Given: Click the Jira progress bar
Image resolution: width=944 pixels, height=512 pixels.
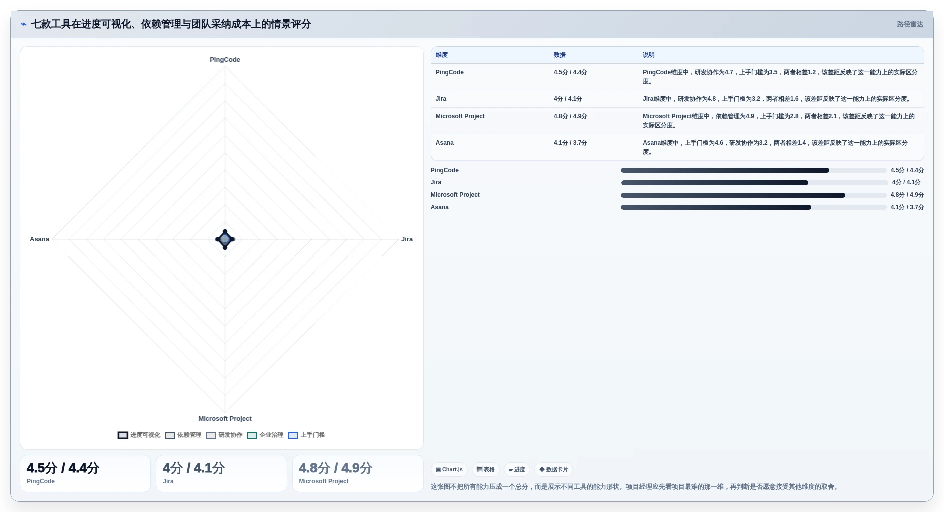Looking at the screenshot, I should tap(754, 183).
